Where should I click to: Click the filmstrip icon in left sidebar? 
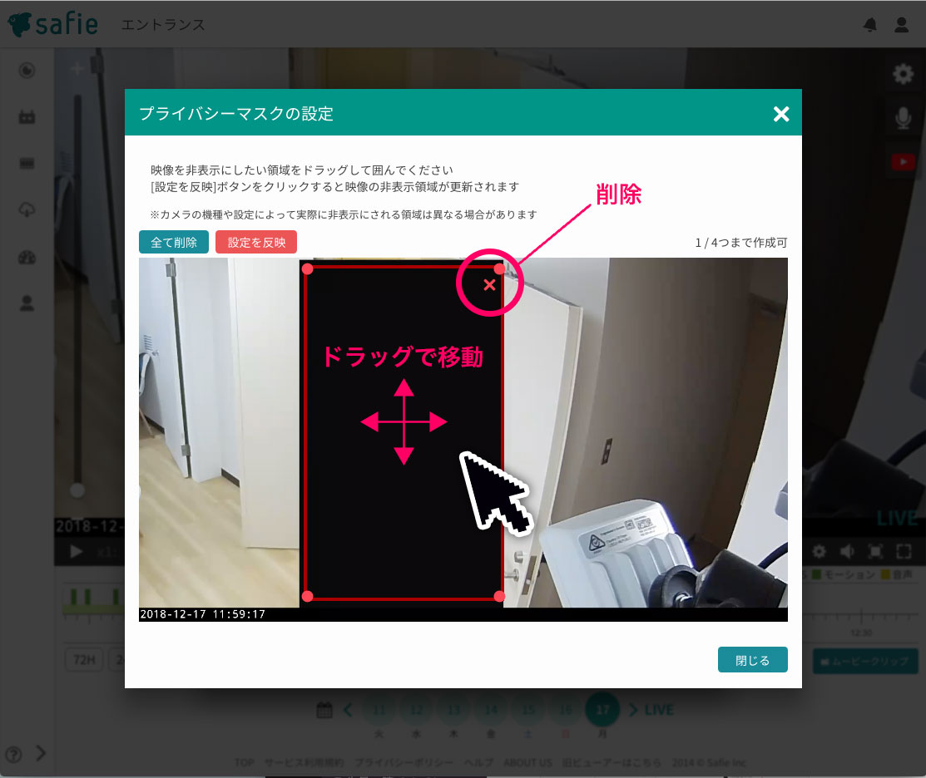tap(27, 164)
